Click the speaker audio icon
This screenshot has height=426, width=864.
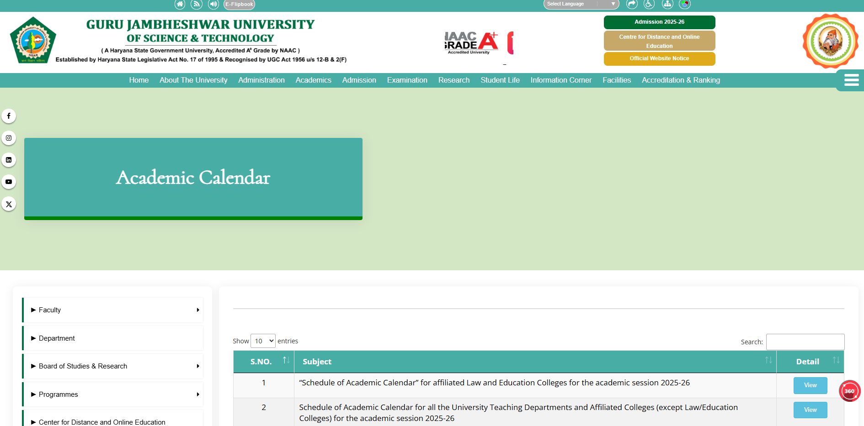click(x=213, y=5)
